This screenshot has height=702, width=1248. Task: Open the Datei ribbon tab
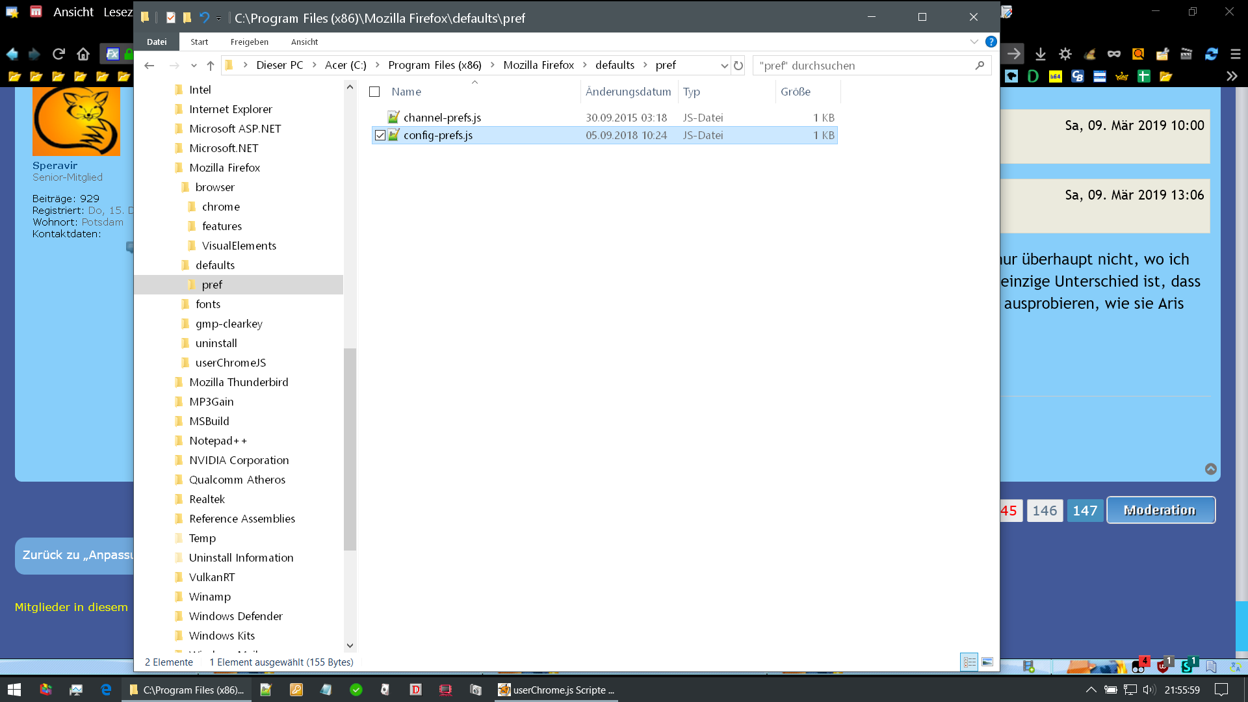tap(157, 42)
